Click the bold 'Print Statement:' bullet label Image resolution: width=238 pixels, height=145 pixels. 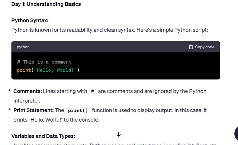[x=33, y=110]
